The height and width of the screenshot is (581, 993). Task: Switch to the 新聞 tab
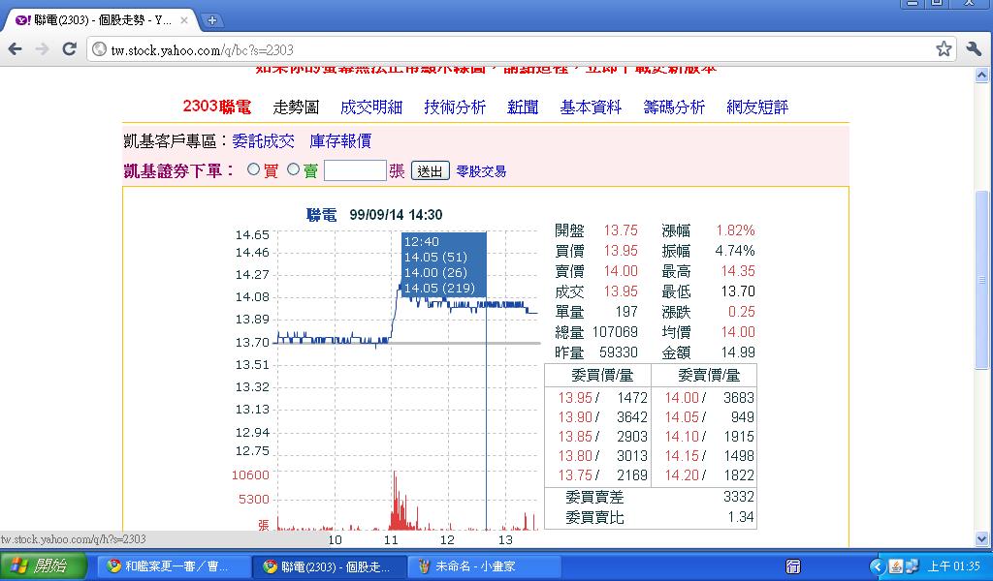point(523,107)
